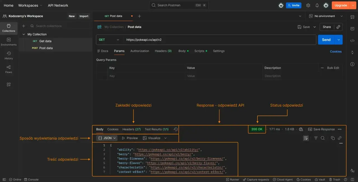Click the settings gear icon in the header
The height and width of the screenshot is (182, 358).
[x=308, y=5]
